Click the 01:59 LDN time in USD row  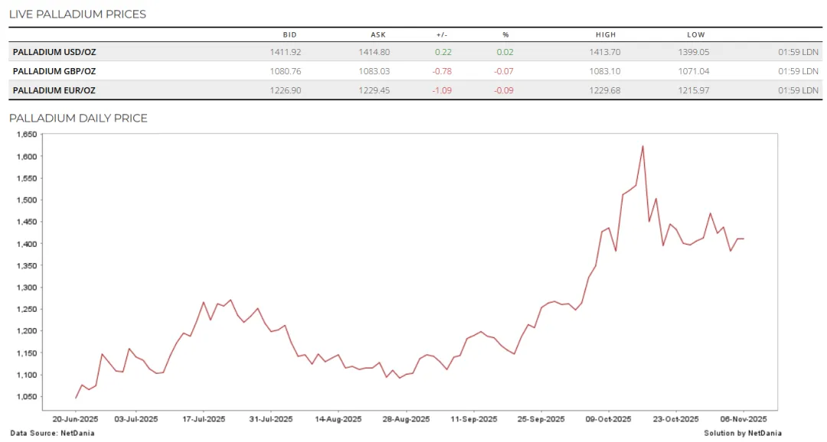798,52
